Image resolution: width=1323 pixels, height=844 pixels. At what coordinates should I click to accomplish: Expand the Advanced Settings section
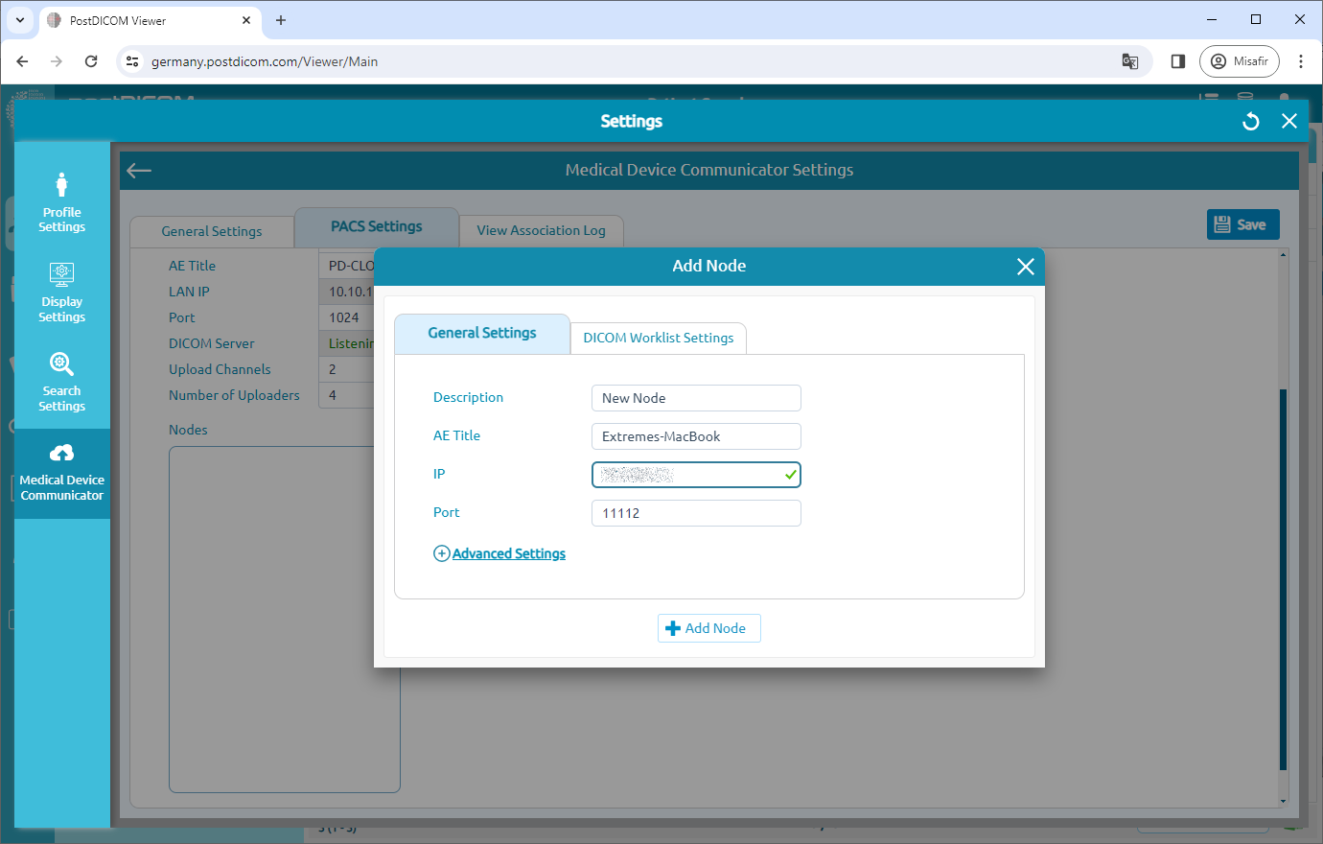tap(499, 553)
